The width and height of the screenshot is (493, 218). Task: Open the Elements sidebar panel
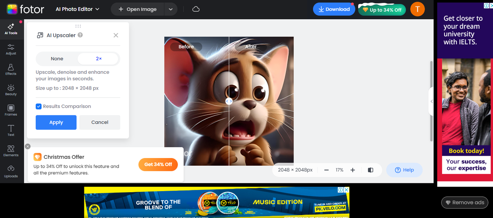pyautogui.click(x=11, y=151)
